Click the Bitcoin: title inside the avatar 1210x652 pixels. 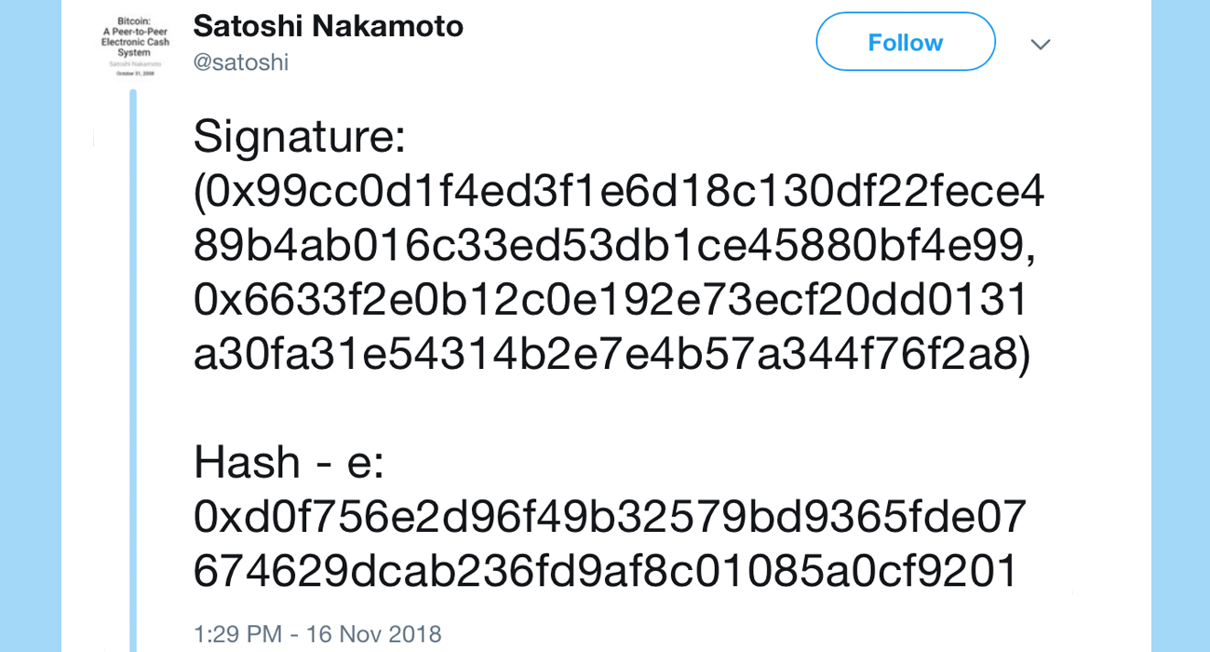pyautogui.click(x=133, y=20)
